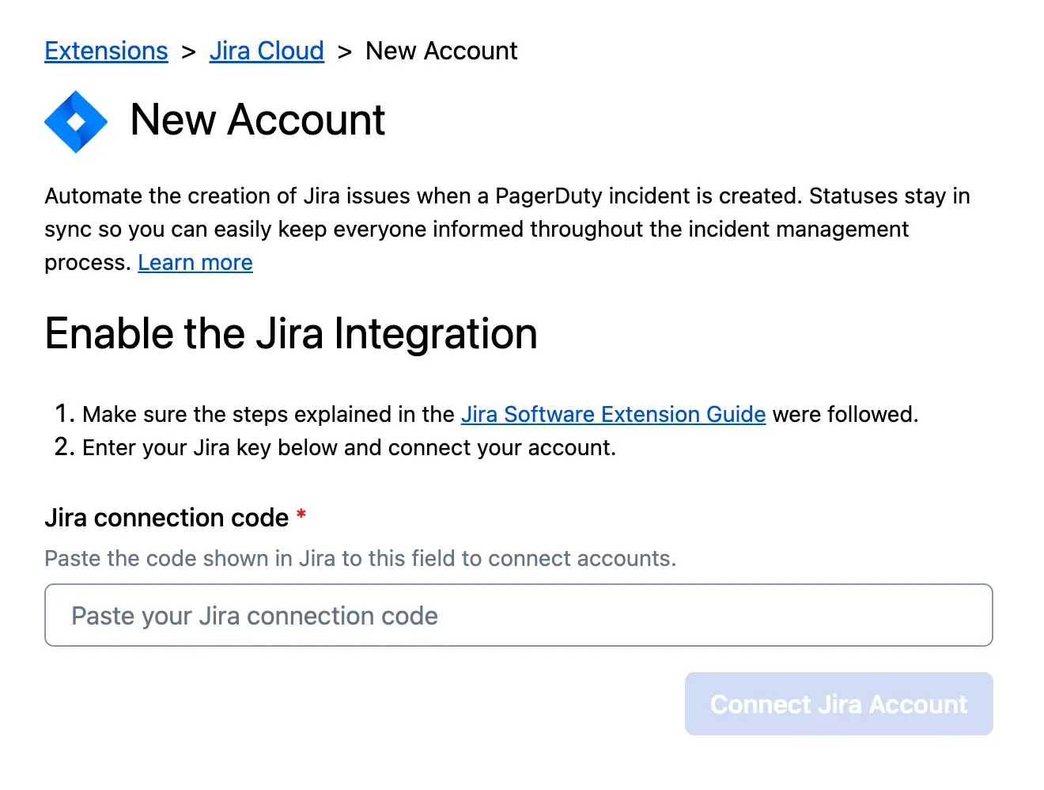This screenshot has width=1044, height=790.
Task: Click the 'New Account' breadcrumb text
Action: [x=441, y=51]
